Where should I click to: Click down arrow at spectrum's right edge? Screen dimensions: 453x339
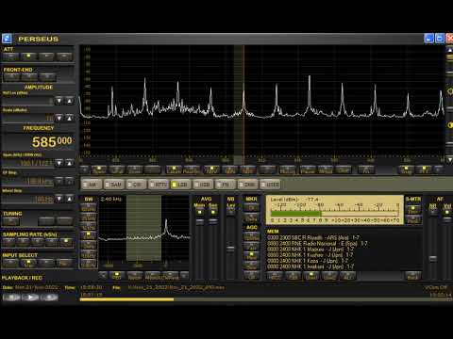click(x=449, y=160)
